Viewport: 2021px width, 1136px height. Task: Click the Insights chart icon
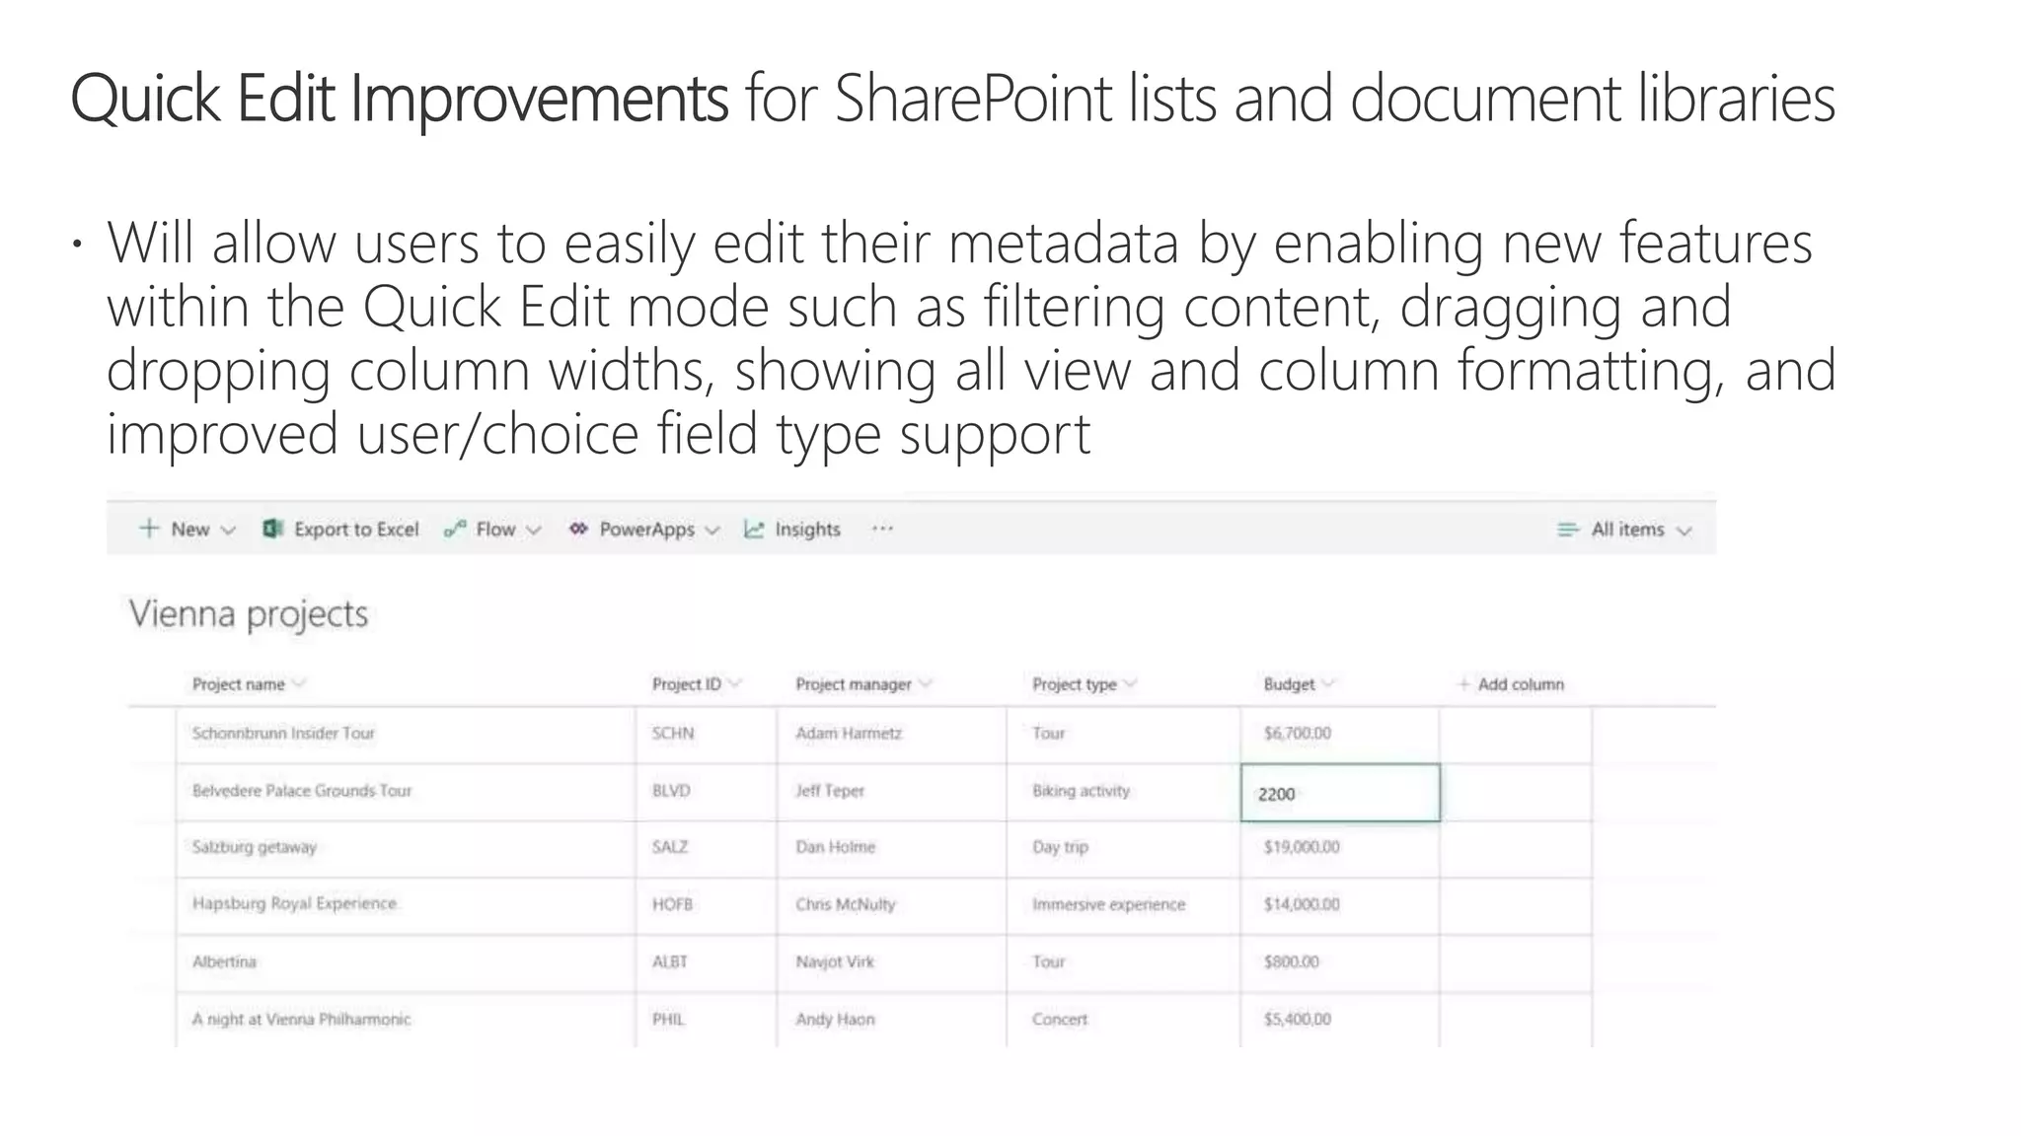754,530
